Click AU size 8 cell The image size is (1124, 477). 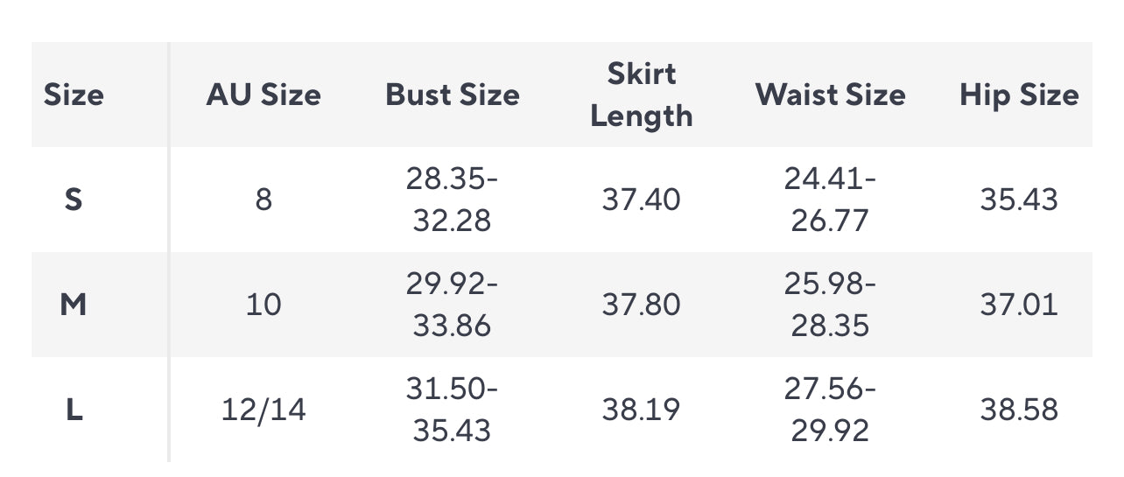(263, 200)
